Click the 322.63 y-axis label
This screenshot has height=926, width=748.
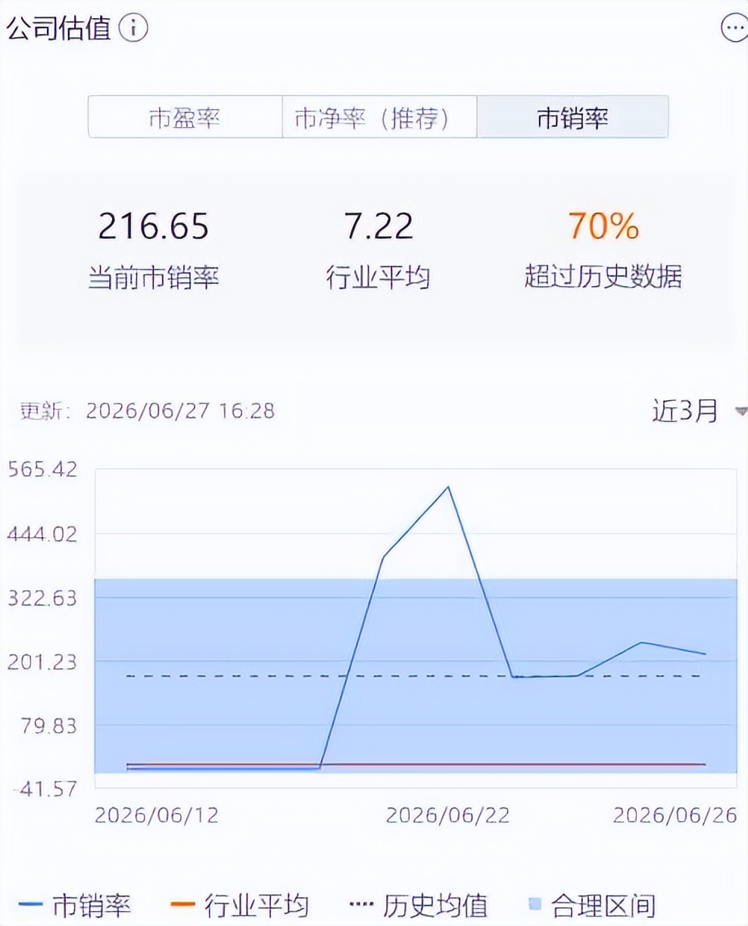[42, 598]
